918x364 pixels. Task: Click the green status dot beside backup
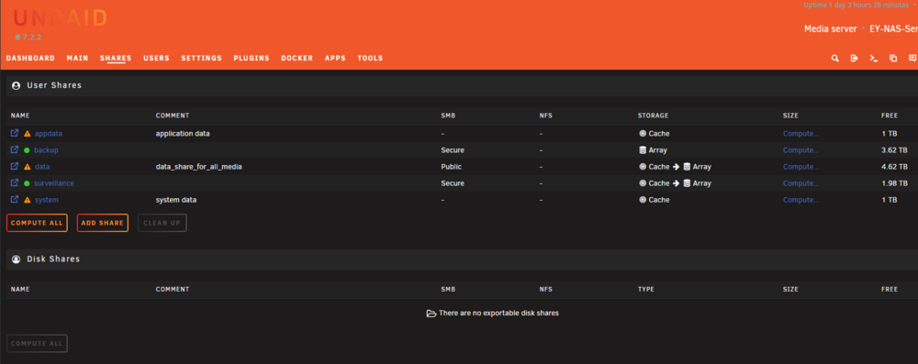(27, 150)
